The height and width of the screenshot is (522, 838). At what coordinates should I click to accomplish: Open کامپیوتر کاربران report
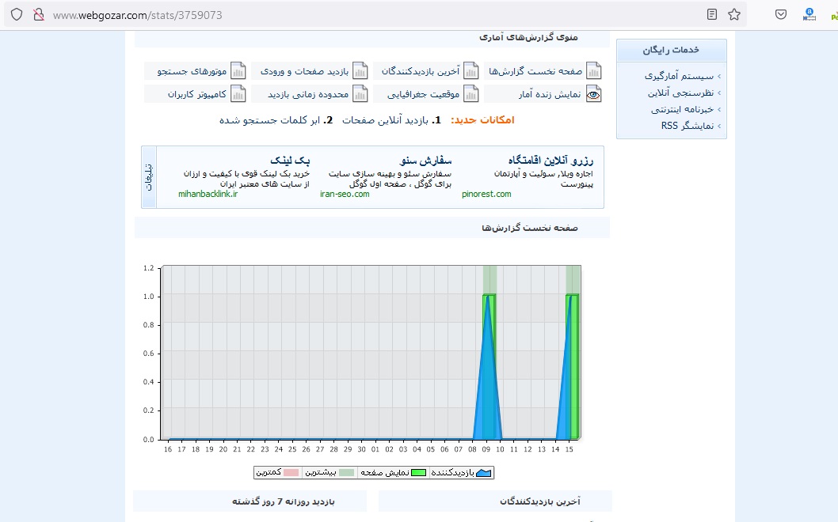197,94
